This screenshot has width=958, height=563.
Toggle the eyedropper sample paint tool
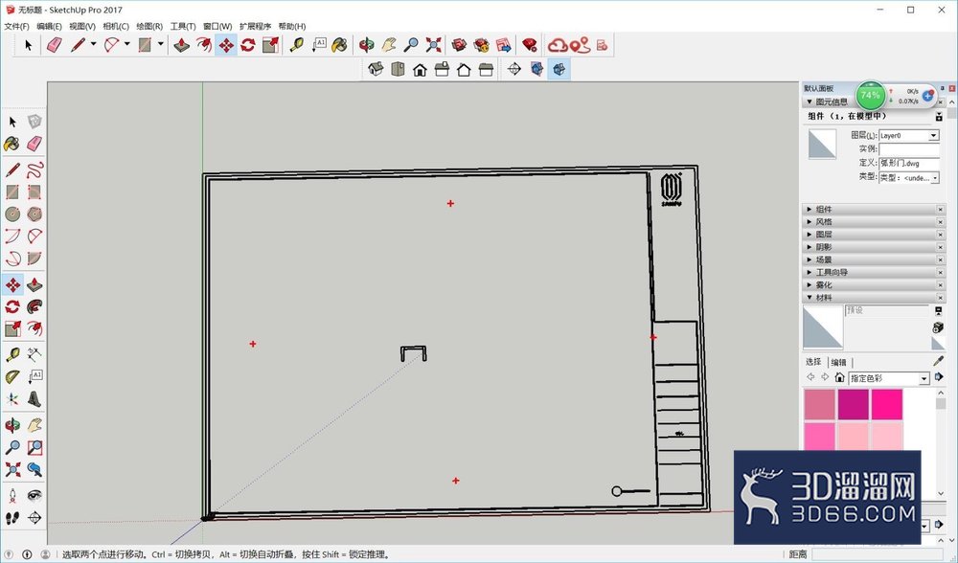[x=939, y=362]
